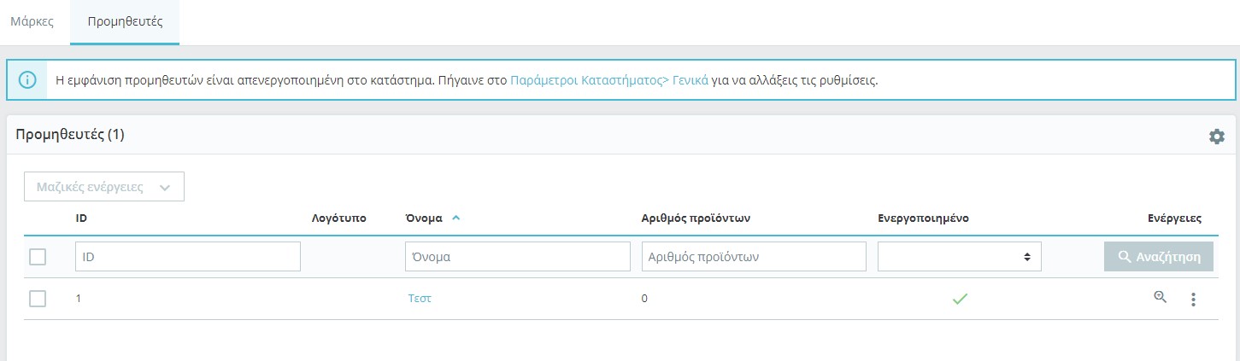The width and height of the screenshot is (1240, 361).
Task: Open the three-dot actions menu for Τεστ
Action: click(x=1193, y=299)
